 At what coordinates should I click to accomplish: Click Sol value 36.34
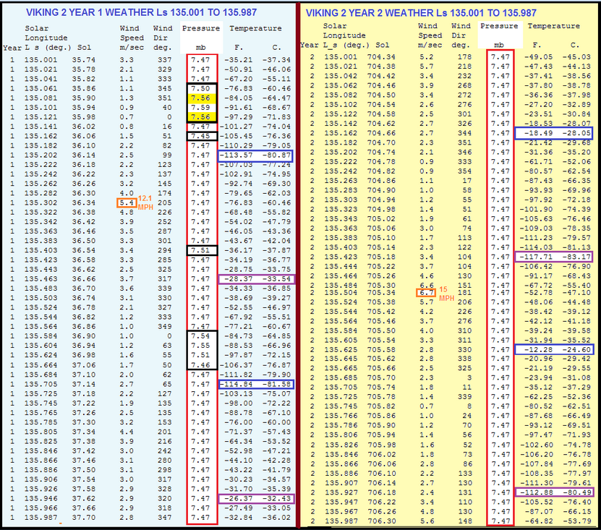tap(84, 202)
